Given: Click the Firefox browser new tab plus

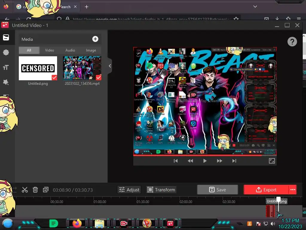Looking at the screenshot, I should [86, 7].
